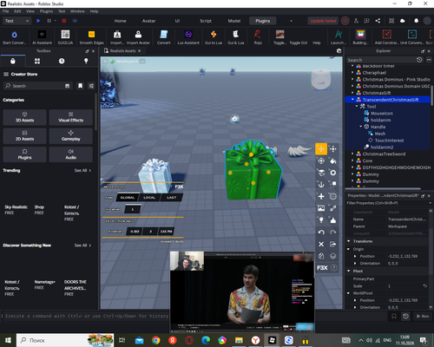Image resolution: width=434 pixels, height=347 pixels.
Task: Set F3X axes to LAST
Action: point(171,198)
